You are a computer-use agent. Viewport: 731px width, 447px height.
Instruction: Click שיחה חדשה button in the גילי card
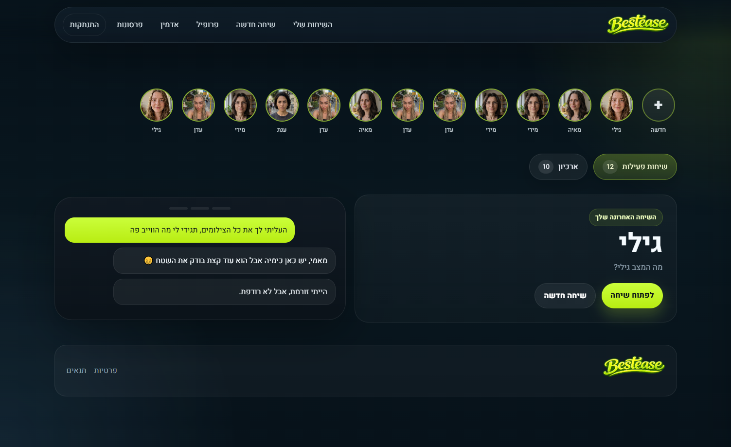(x=565, y=296)
